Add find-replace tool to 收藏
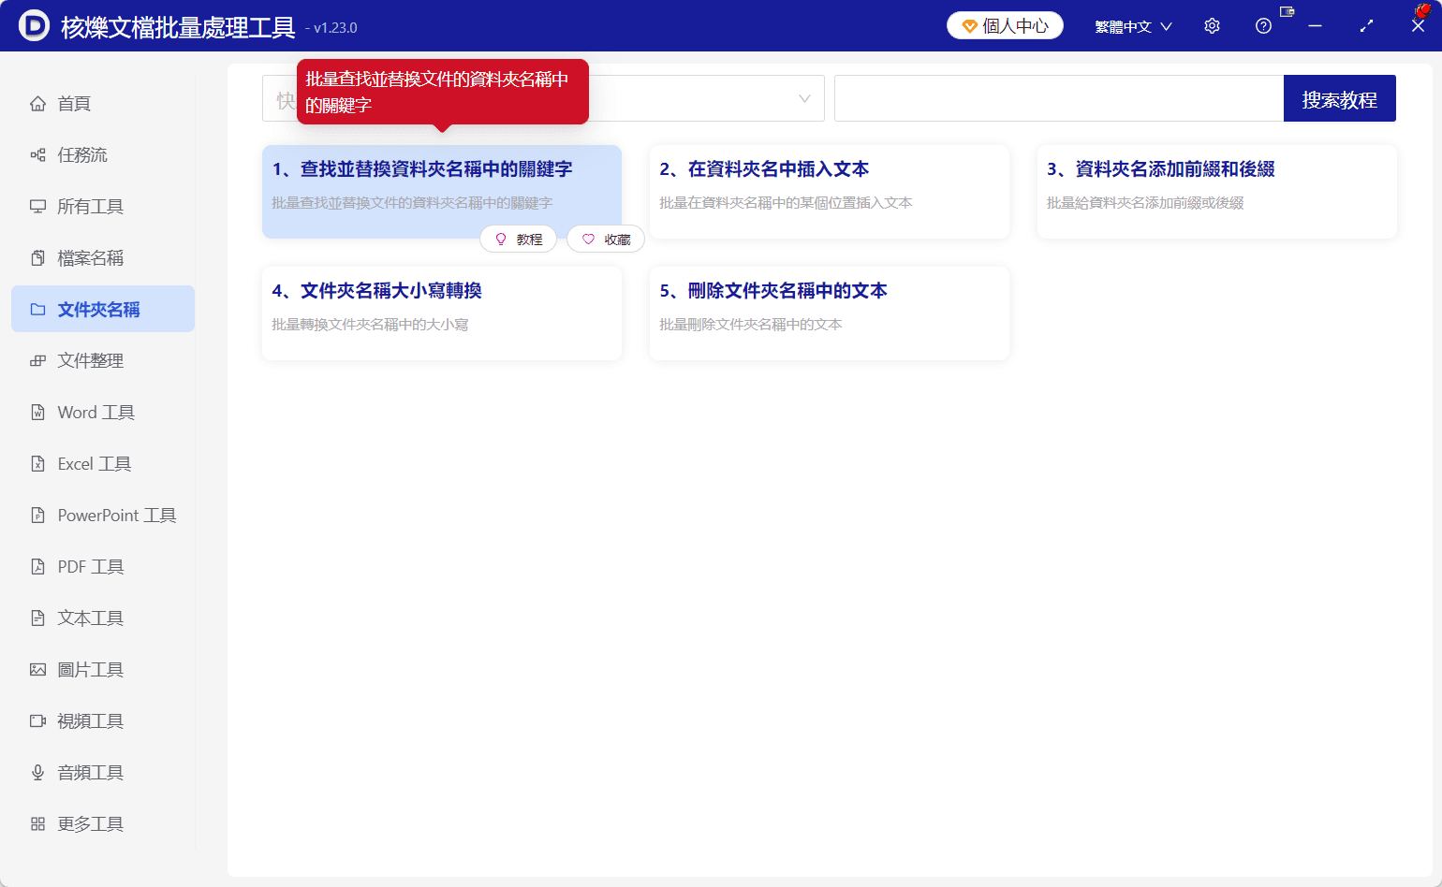The height and width of the screenshot is (887, 1442). (606, 240)
